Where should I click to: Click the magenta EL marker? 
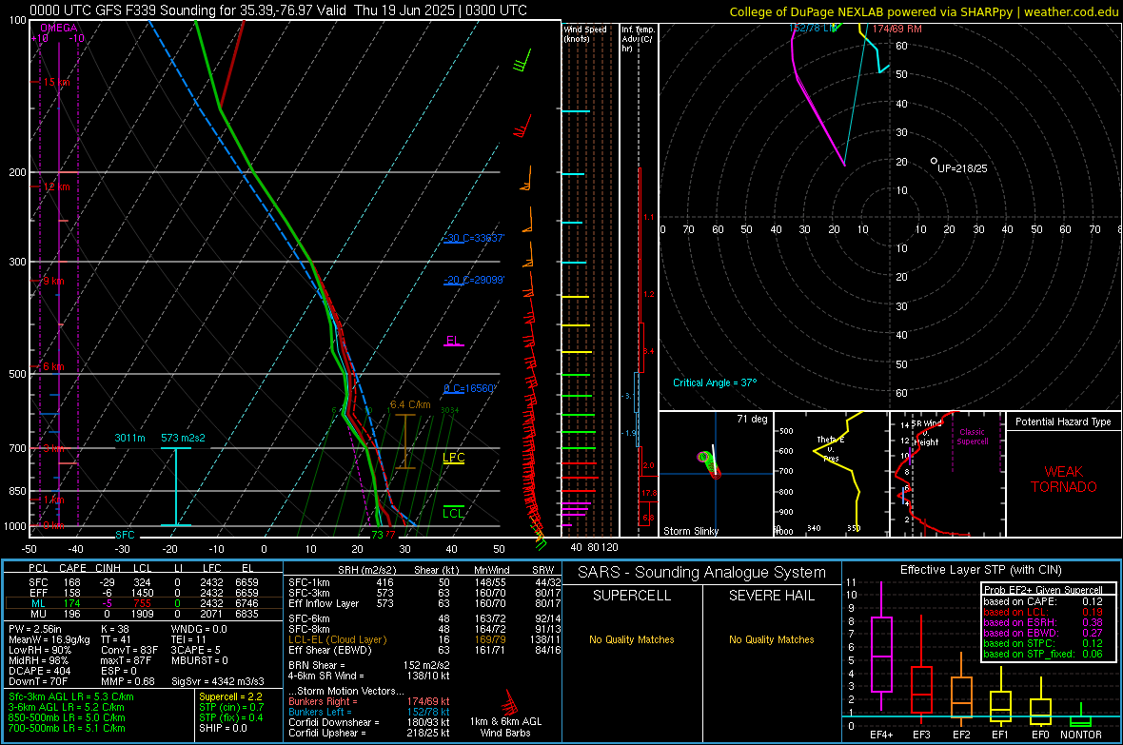453,341
